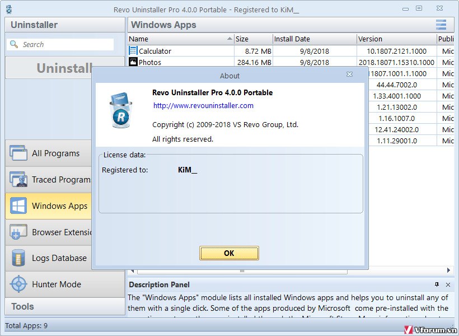Open the Traced Programs section
This screenshot has width=459, height=336.
click(48, 179)
